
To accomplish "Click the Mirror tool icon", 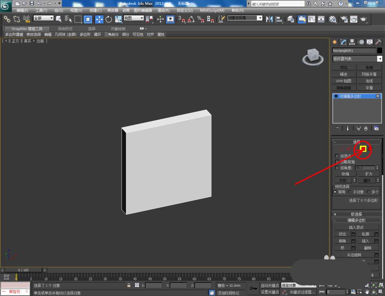I will 269,19.
